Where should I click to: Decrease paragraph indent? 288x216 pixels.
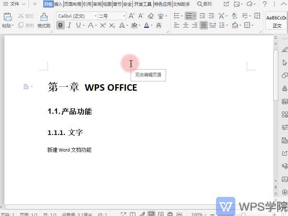click(202, 16)
